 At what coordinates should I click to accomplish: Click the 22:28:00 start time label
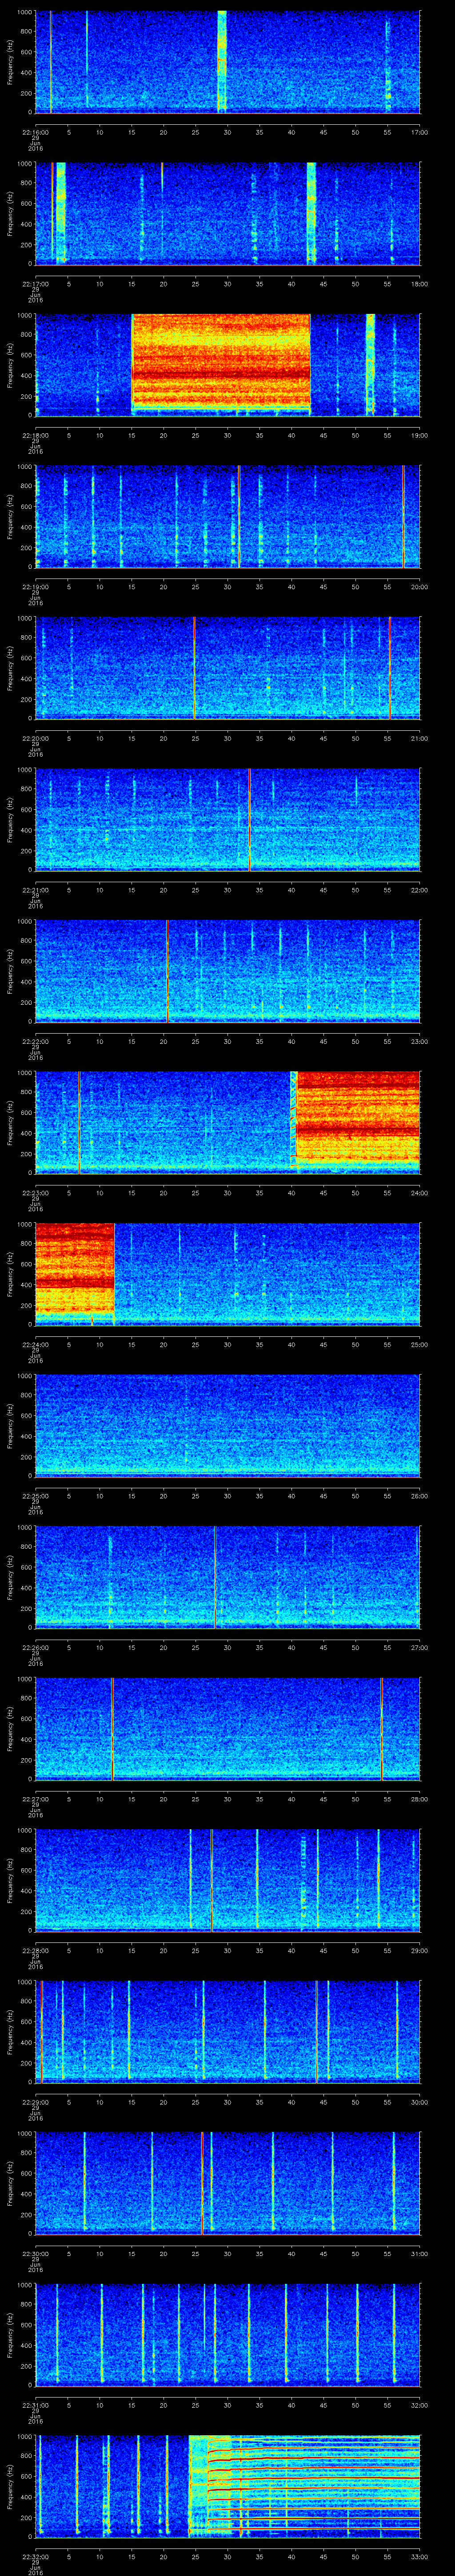35,1950
